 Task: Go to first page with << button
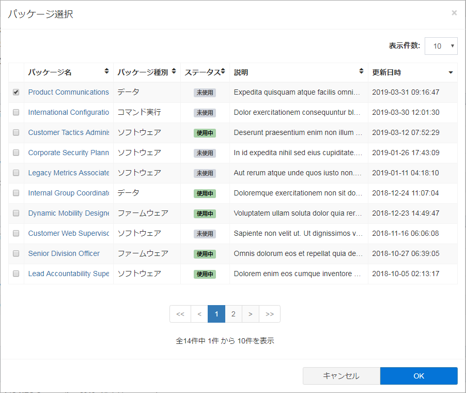pos(180,314)
